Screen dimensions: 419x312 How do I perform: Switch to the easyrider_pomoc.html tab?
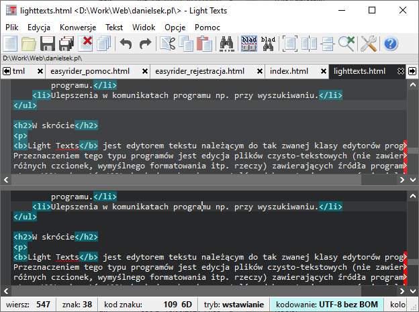pyautogui.click(x=90, y=71)
